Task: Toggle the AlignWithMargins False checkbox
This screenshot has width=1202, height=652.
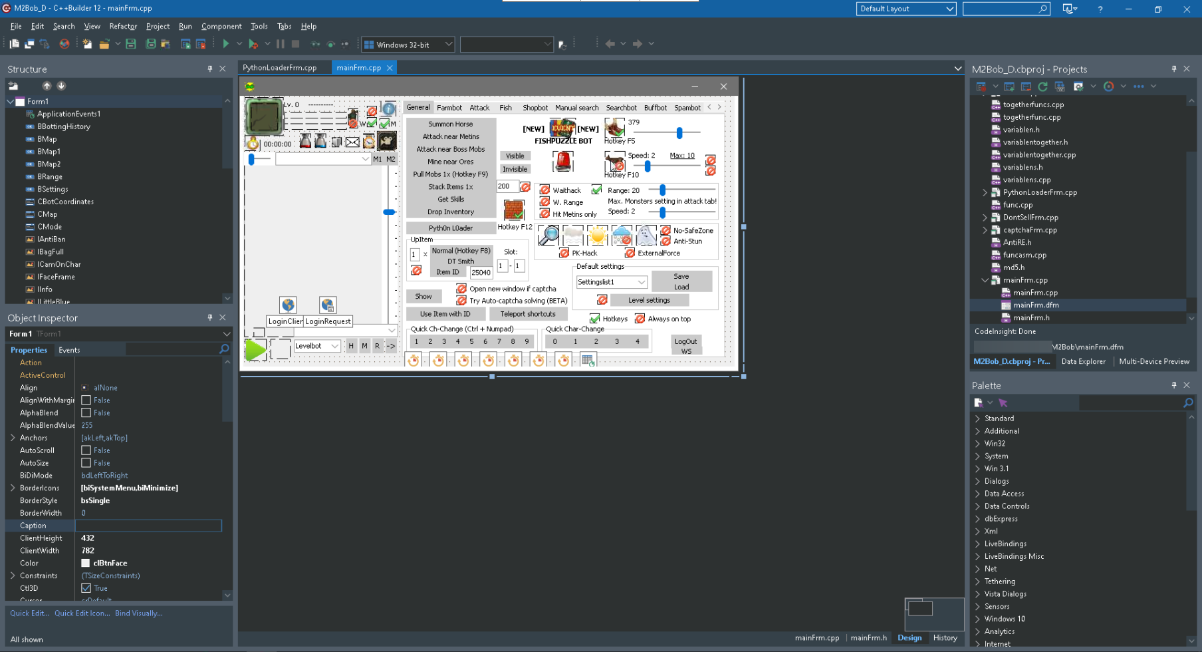Action: (86, 401)
